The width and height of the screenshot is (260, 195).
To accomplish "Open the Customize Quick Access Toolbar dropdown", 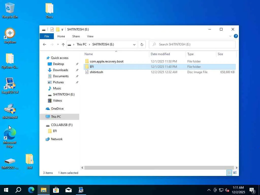I will coord(62,30).
